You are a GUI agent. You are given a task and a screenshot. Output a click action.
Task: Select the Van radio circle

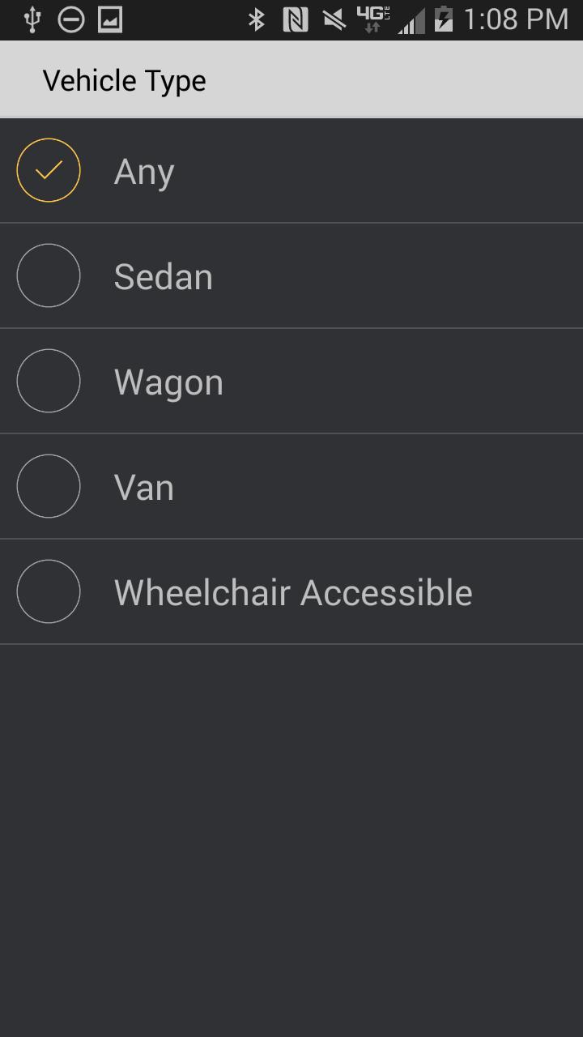[x=49, y=486]
